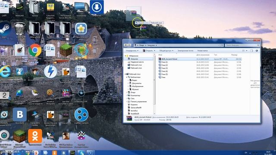Click the small Odnoklassniki taskbar icon
276x155 pixels.
(x=55, y=153)
